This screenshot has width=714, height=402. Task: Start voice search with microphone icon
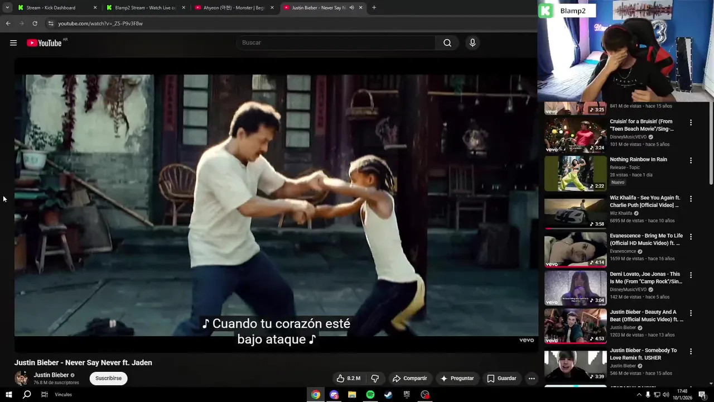tap(472, 43)
